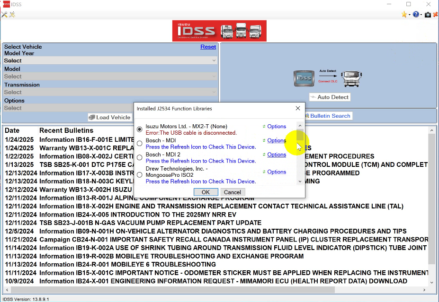Open the Help dropdown arrow

click(x=421, y=14)
